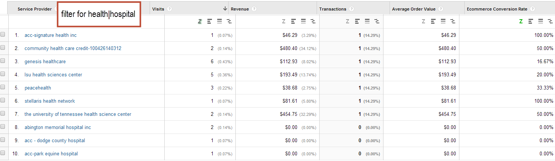This screenshot has width=555, height=161.
Task: Click the 33.33% conversion rate cell
Action: pos(545,88)
